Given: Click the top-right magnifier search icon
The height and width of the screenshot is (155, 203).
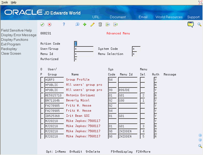Looking at the screenshot, I should click(199, 24).
